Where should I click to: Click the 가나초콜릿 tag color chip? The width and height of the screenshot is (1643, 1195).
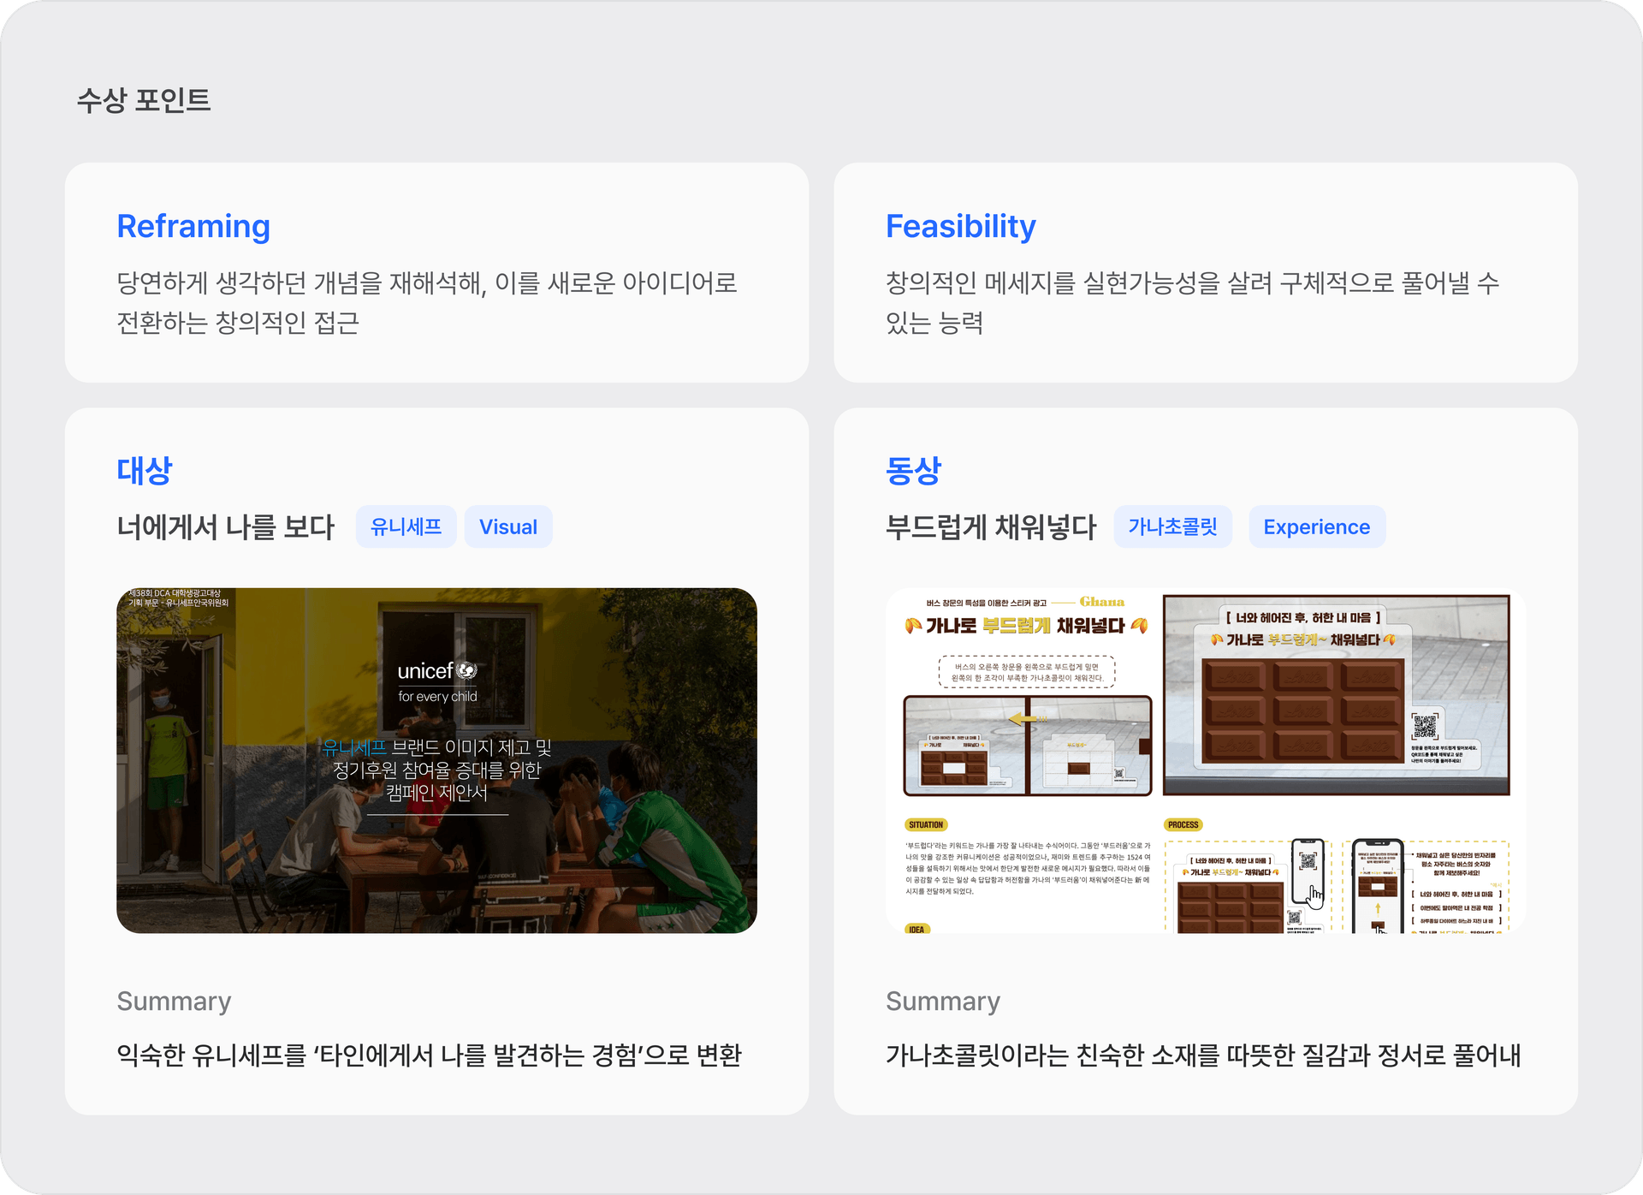click(x=1173, y=526)
